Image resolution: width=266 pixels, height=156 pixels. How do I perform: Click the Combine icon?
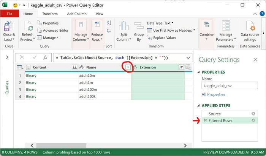[206, 25]
